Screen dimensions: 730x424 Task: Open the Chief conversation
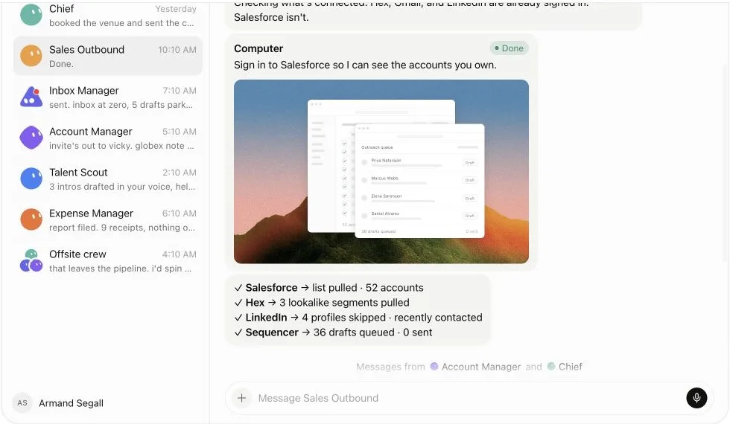pos(108,16)
